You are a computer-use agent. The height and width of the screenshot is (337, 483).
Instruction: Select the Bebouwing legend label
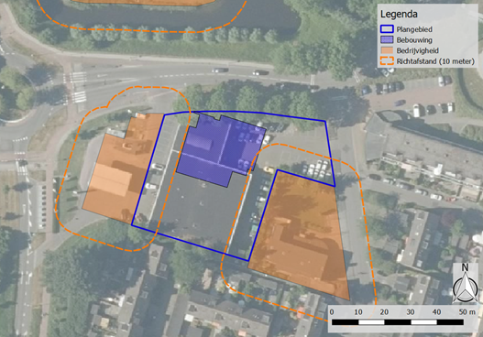tap(414, 40)
